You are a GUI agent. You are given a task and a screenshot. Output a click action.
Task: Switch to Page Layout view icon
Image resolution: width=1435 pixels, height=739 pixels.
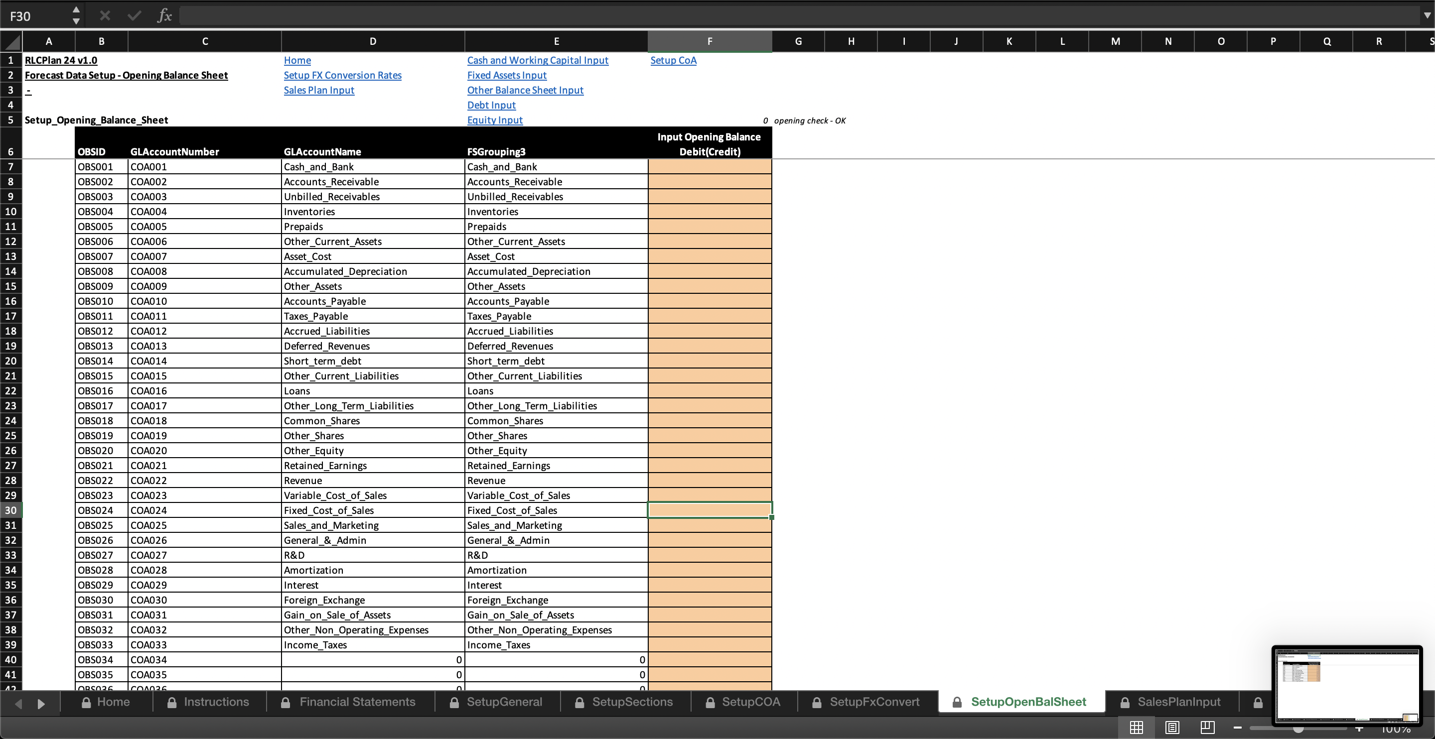coord(1172,728)
